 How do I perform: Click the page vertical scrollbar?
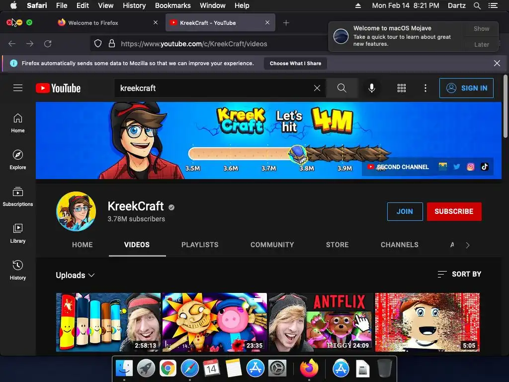(505, 106)
